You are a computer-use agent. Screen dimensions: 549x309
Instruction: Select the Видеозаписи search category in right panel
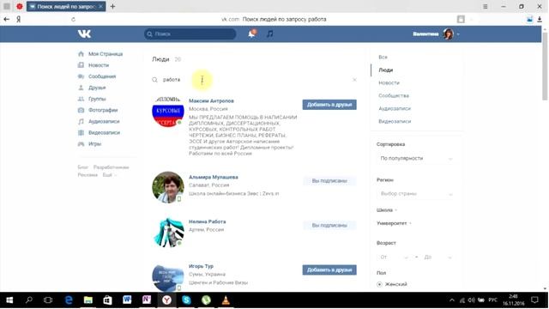395,122
